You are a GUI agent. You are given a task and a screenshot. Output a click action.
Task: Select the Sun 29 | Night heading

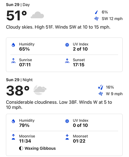pyautogui.click(x=19, y=80)
